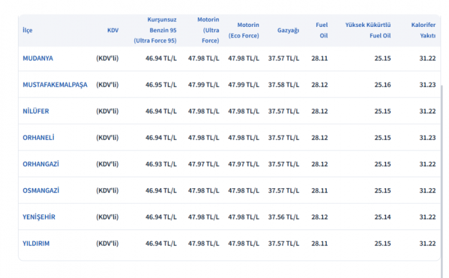Click the KDV column header
Image resolution: width=449 pixels, height=278 pixels.
tap(113, 30)
